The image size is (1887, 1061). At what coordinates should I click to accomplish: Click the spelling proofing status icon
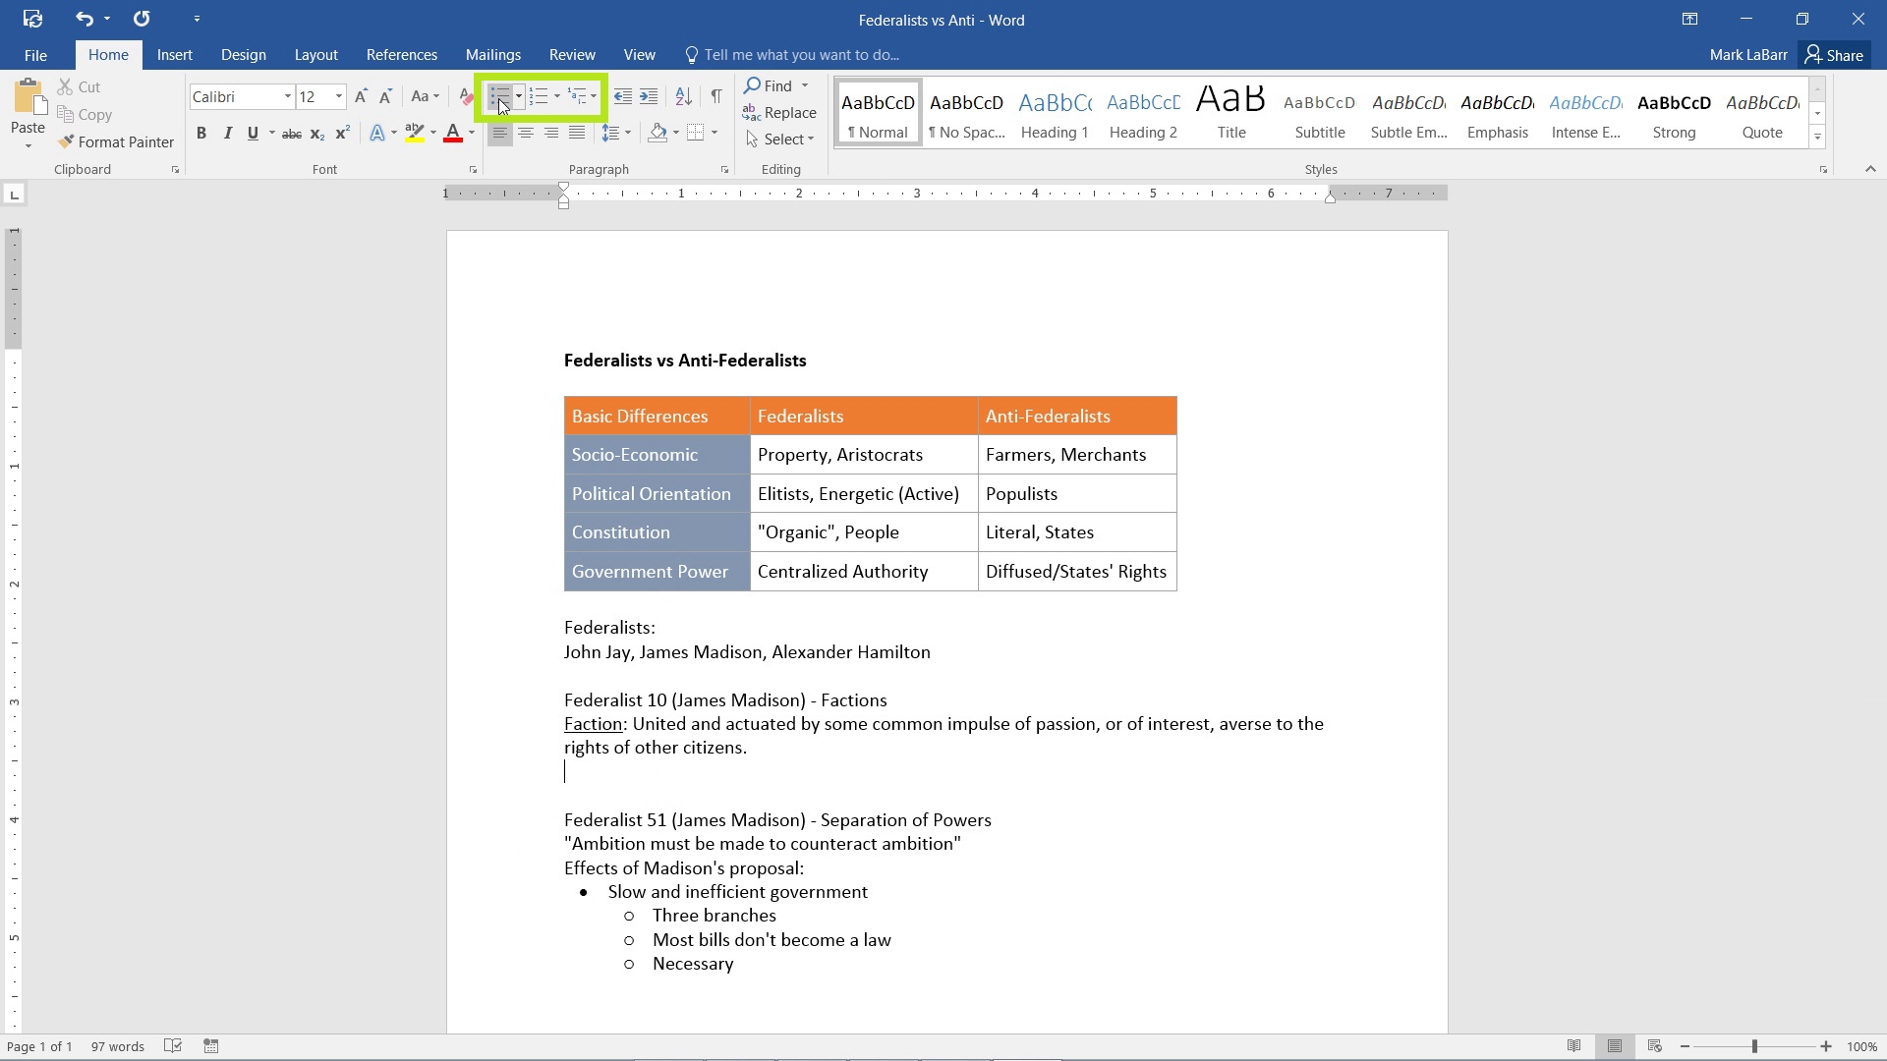[x=173, y=1046]
